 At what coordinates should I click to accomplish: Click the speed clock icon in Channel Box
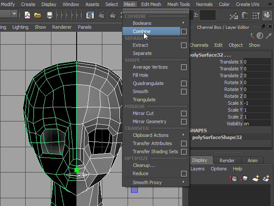[x=260, y=36]
